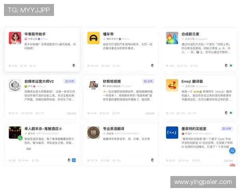240x192 pixels.
Task: Click author 太空小孩 under 合成新元素
Action: pos(190,39)
